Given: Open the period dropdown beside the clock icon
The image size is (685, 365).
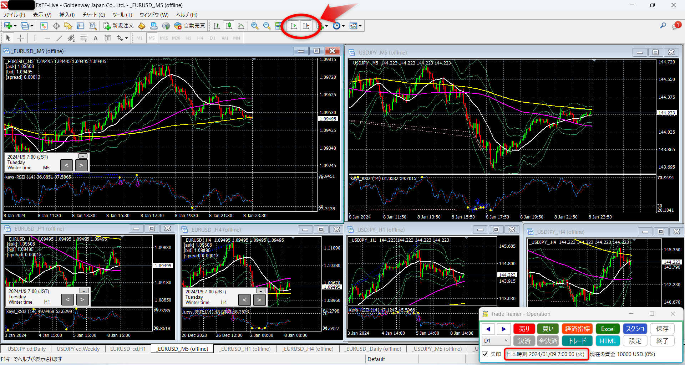Looking at the screenshot, I should 344,26.
